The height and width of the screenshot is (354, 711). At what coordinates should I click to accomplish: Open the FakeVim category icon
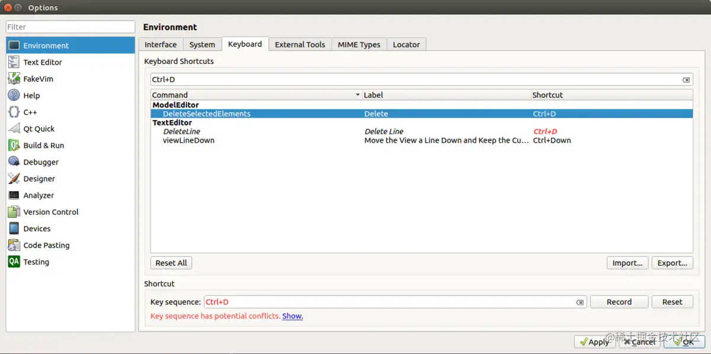point(14,79)
